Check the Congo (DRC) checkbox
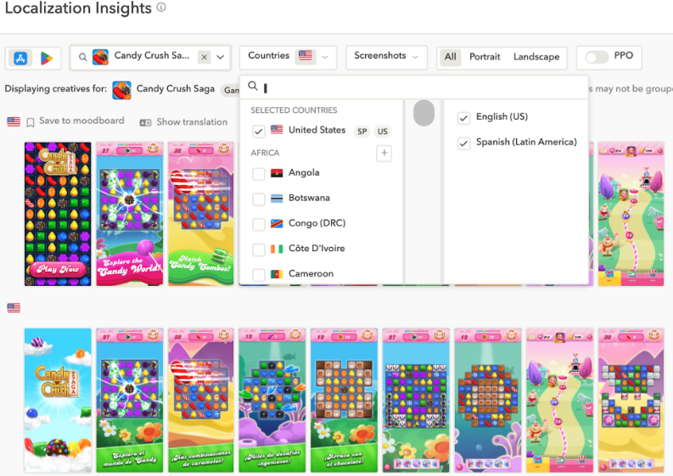 pos(258,224)
